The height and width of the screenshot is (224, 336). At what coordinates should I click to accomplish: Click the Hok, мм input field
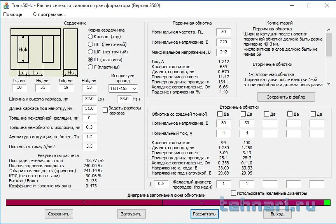89,88
